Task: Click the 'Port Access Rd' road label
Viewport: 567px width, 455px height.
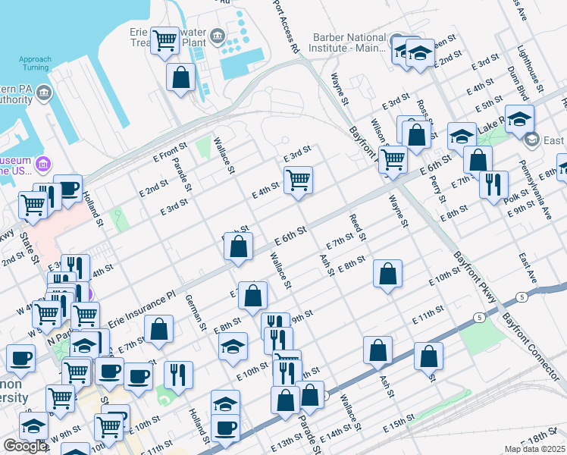Action: pos(286,26)
